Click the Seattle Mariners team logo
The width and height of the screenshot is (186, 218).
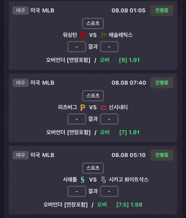click(82, 179)
